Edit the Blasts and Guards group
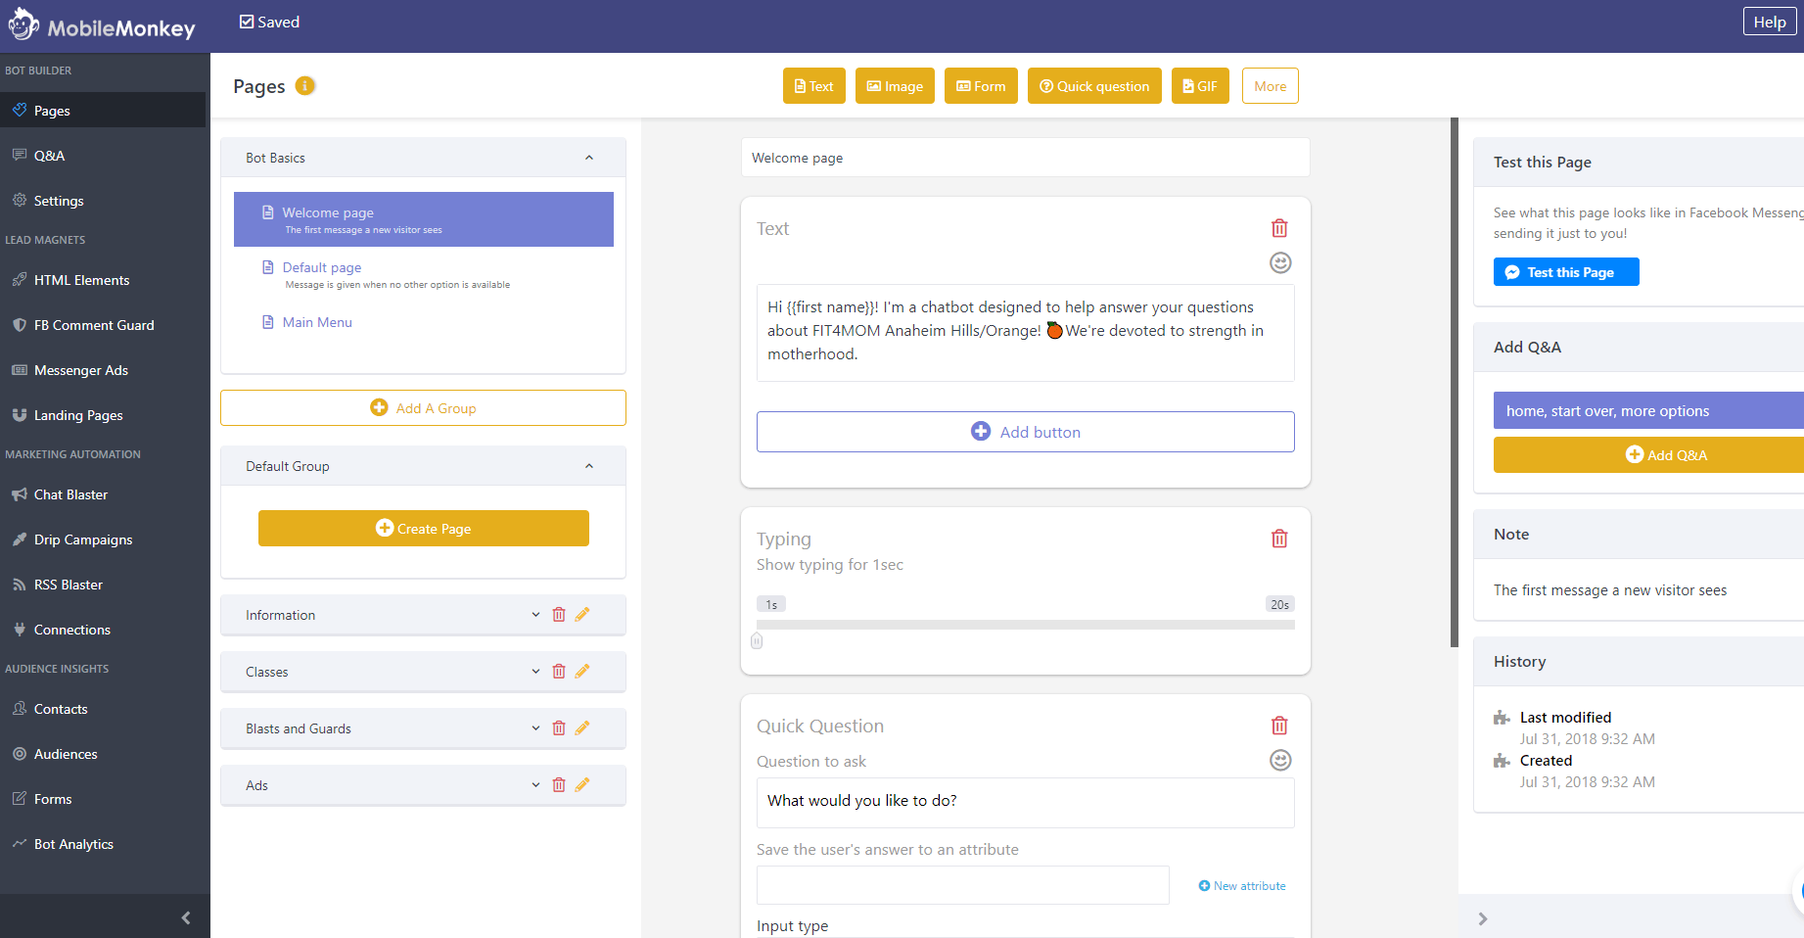This screenshot has height=938, width=1804. coord(582,728)
